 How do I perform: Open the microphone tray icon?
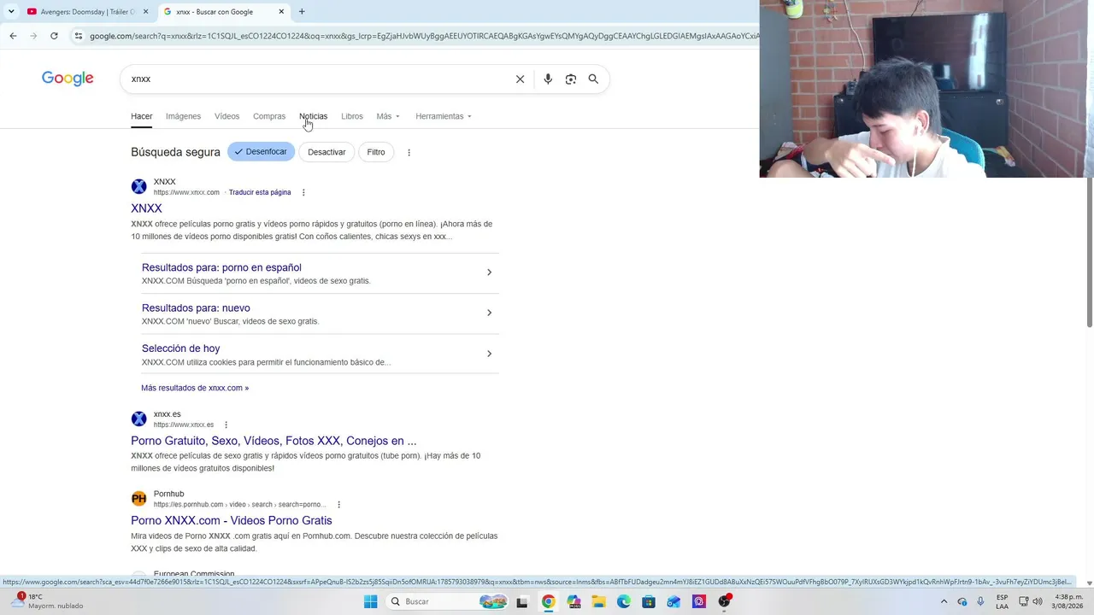click(980, 601)
